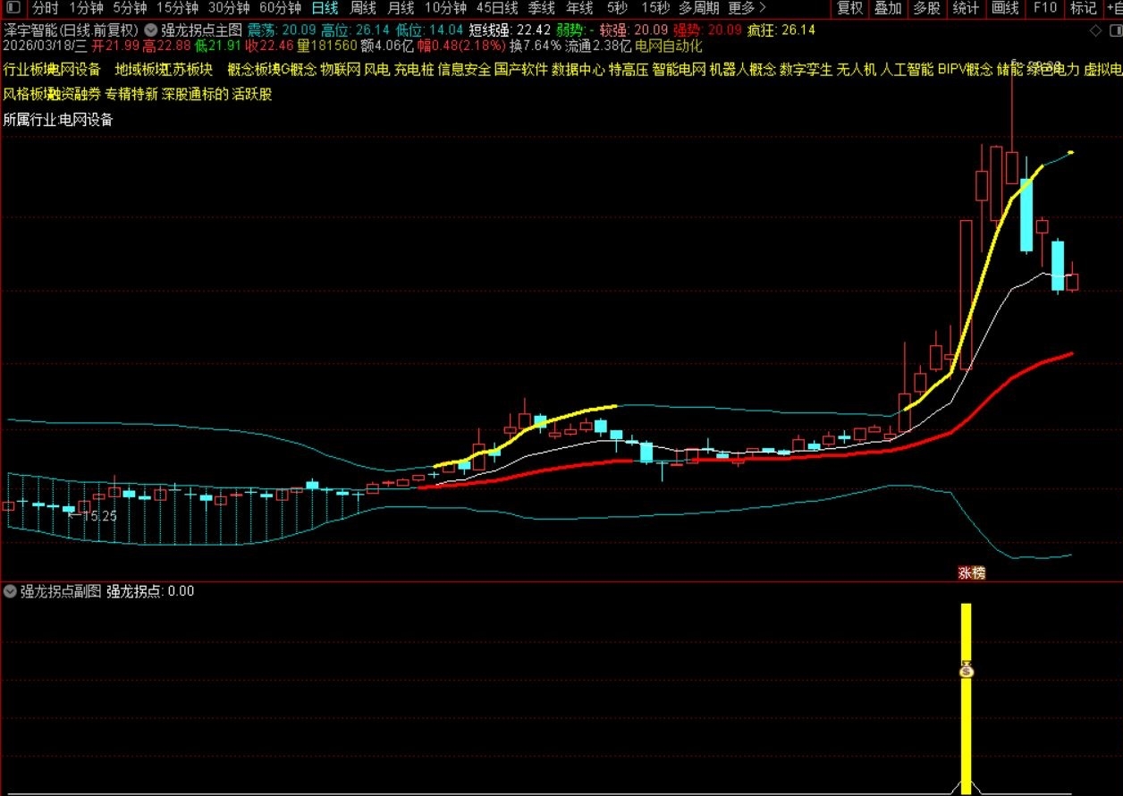
Task: Open the 融资融券 style sector link
Action: 74,94
